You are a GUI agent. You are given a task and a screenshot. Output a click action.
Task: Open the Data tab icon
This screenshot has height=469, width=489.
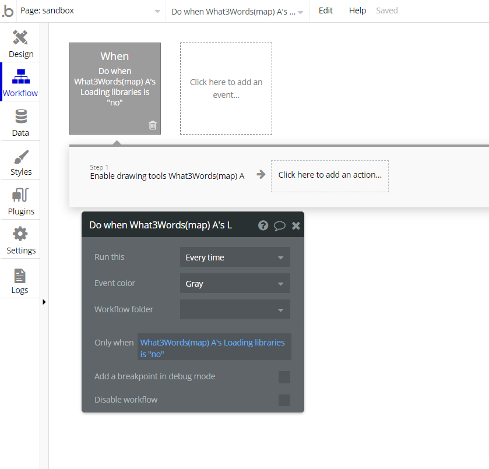pos(21,117)
